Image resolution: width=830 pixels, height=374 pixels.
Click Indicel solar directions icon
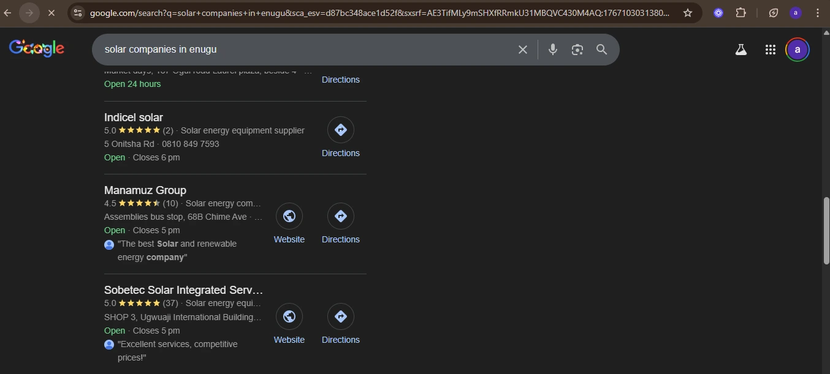click(341, 130)
